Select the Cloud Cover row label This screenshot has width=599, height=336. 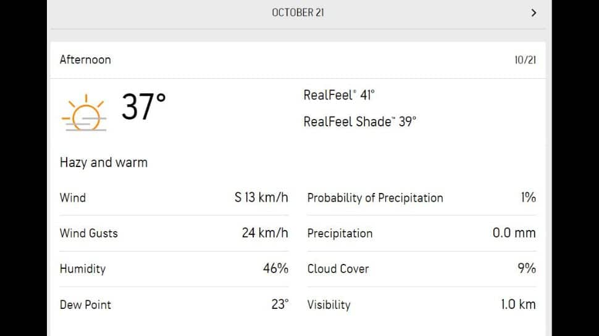[338, 269]
